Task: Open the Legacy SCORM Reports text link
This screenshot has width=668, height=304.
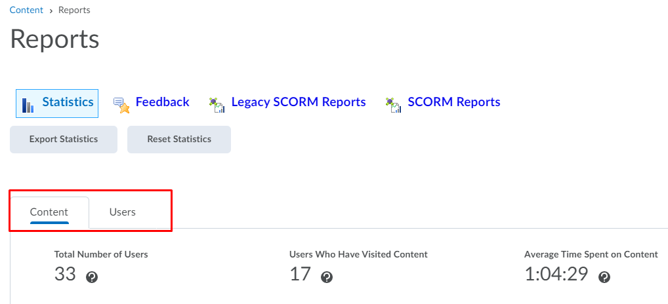Action: (299, 102)
